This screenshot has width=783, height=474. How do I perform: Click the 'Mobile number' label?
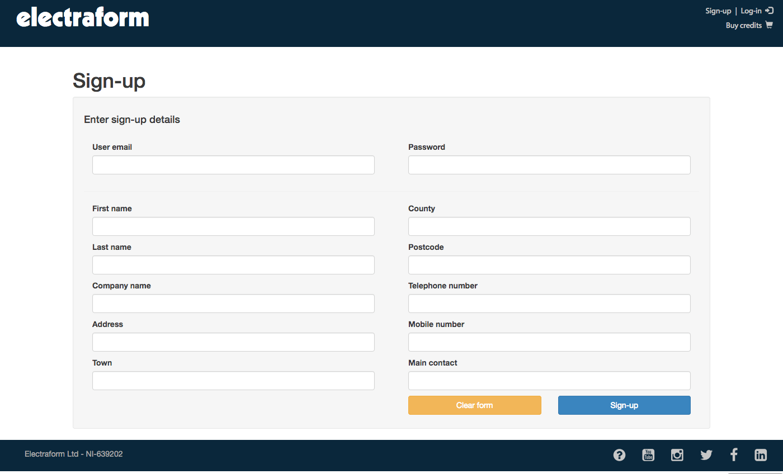tap(436, 324)
